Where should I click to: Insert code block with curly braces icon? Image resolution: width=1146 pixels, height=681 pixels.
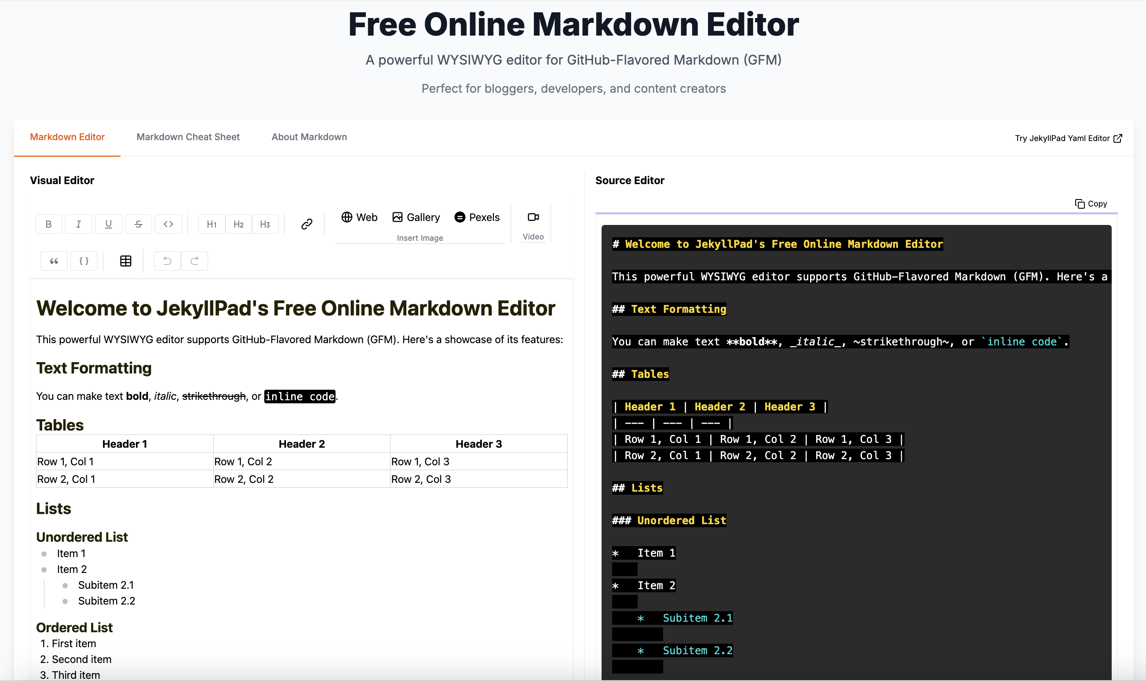point(84,261)
